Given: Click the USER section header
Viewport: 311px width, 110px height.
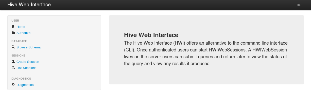Looking at the screenshot, I should point(15,21).
